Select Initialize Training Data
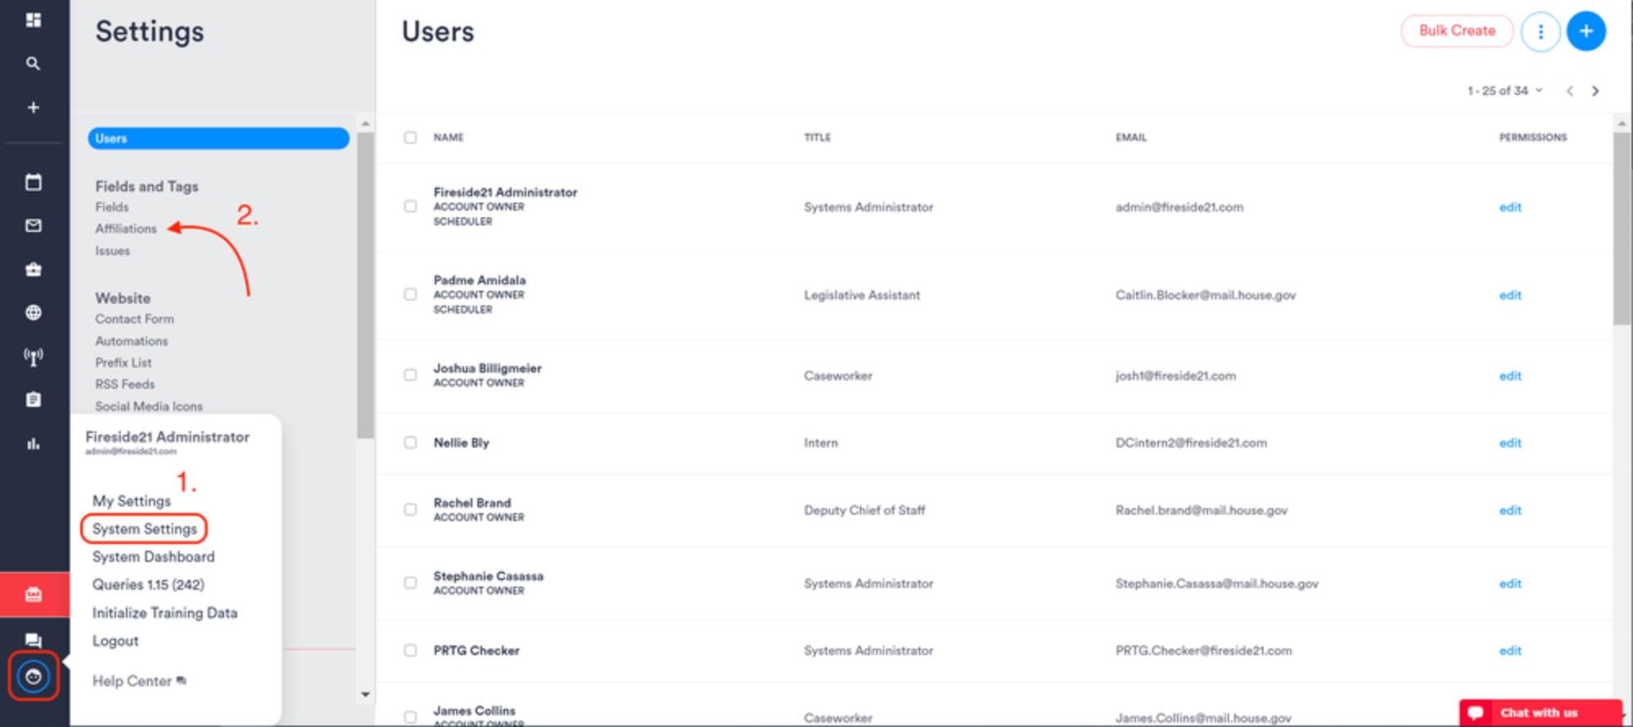This screenshot has height=727, width=1633. (165, 613)
